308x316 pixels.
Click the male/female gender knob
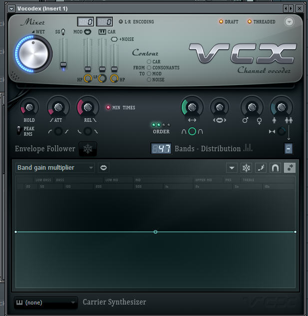[x=252, y=107]
